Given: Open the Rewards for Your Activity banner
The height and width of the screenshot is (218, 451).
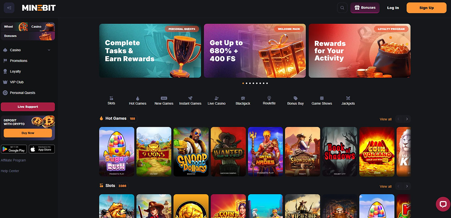Looking at the screenshot, I should 359,51.
